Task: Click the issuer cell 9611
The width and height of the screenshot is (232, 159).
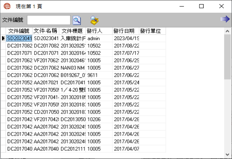Action: pos(99,75)
